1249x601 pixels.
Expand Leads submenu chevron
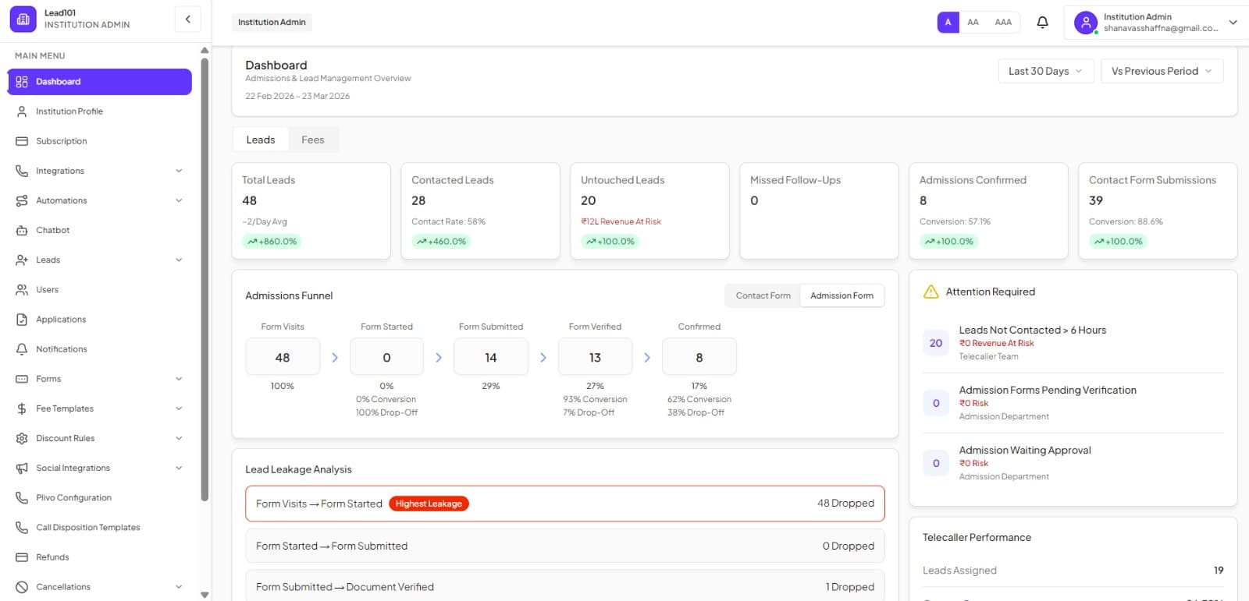click(x=179, y=260)
